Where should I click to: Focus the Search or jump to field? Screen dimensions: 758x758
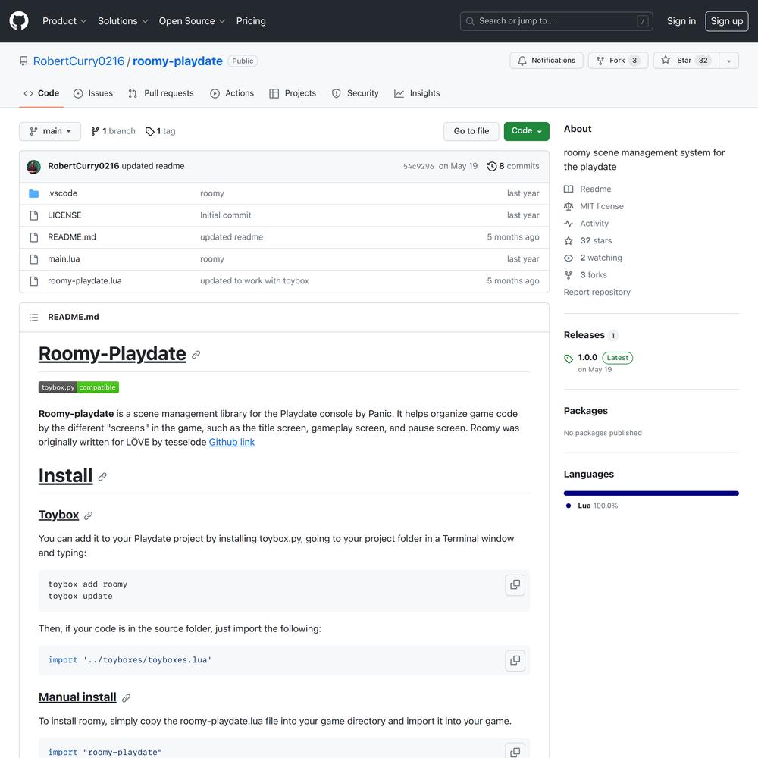(x=556, y=21)
